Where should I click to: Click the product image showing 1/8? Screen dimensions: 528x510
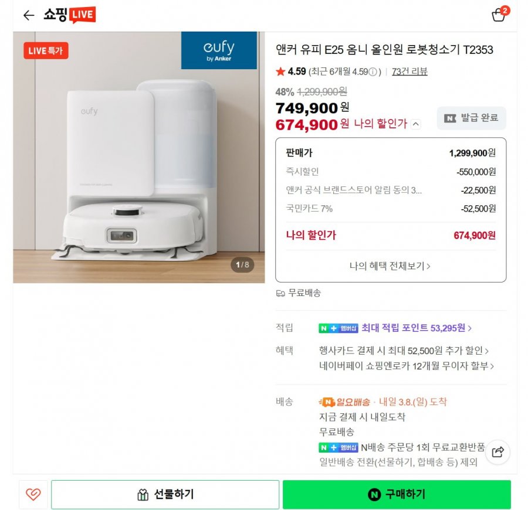[139, 158]
